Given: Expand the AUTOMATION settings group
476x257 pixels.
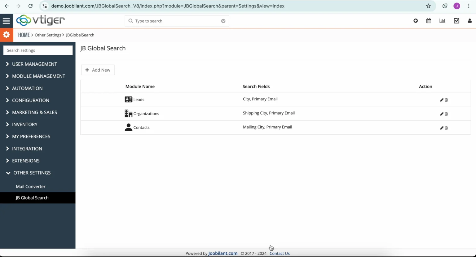Looking at the screenshot, I should pos(27,88).
